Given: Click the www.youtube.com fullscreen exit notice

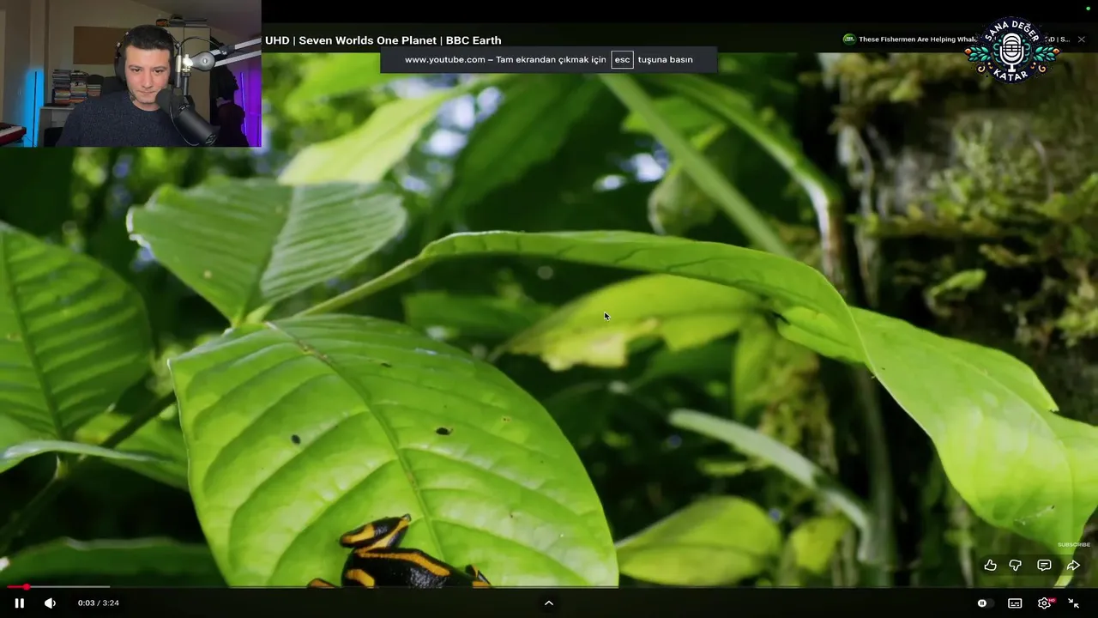Looking at the screenshot, I should [549, 59].
